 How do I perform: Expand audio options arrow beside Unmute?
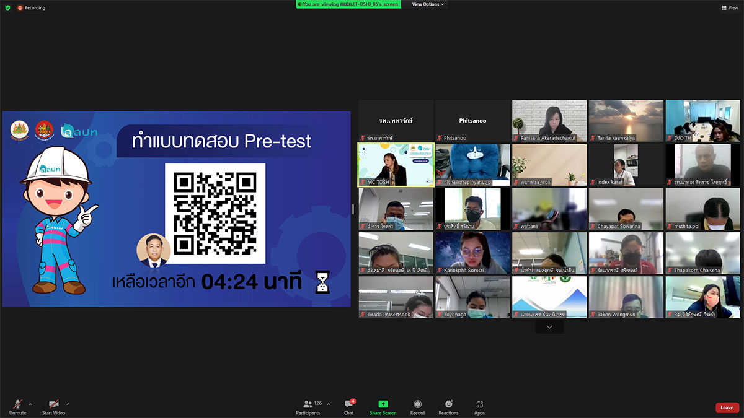coord(30,404)
